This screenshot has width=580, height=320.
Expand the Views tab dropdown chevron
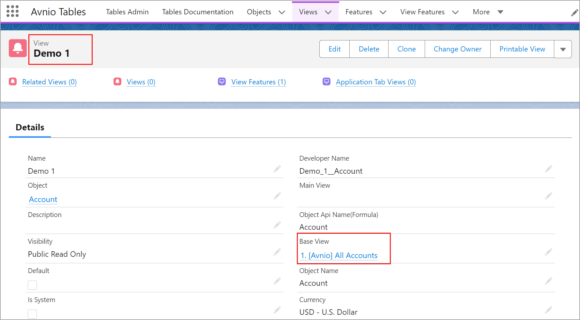(x=328, y=12)
